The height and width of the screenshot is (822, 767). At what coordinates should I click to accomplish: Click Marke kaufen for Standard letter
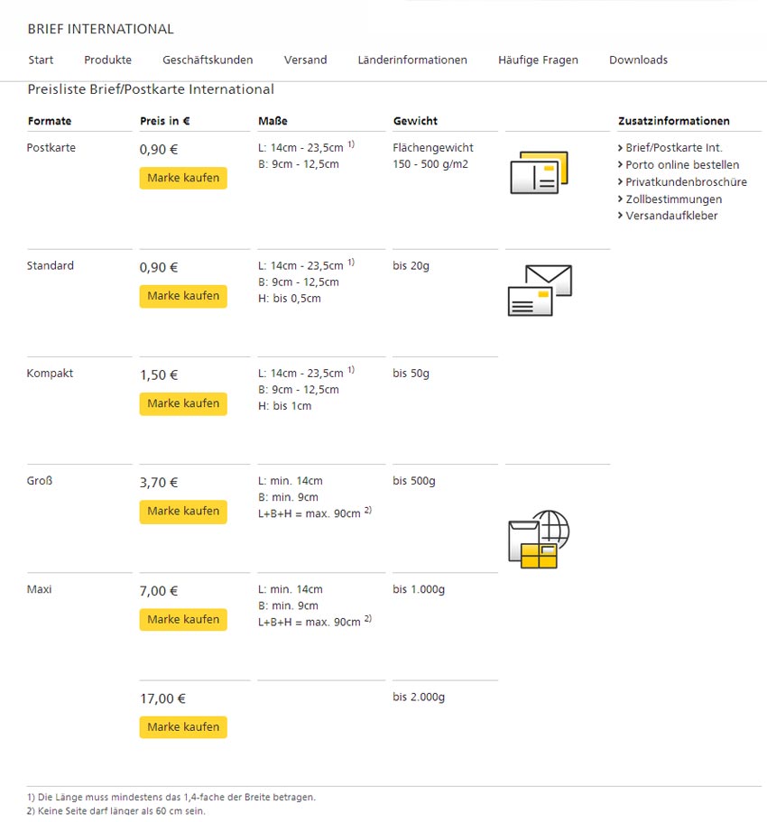[183, 296]
